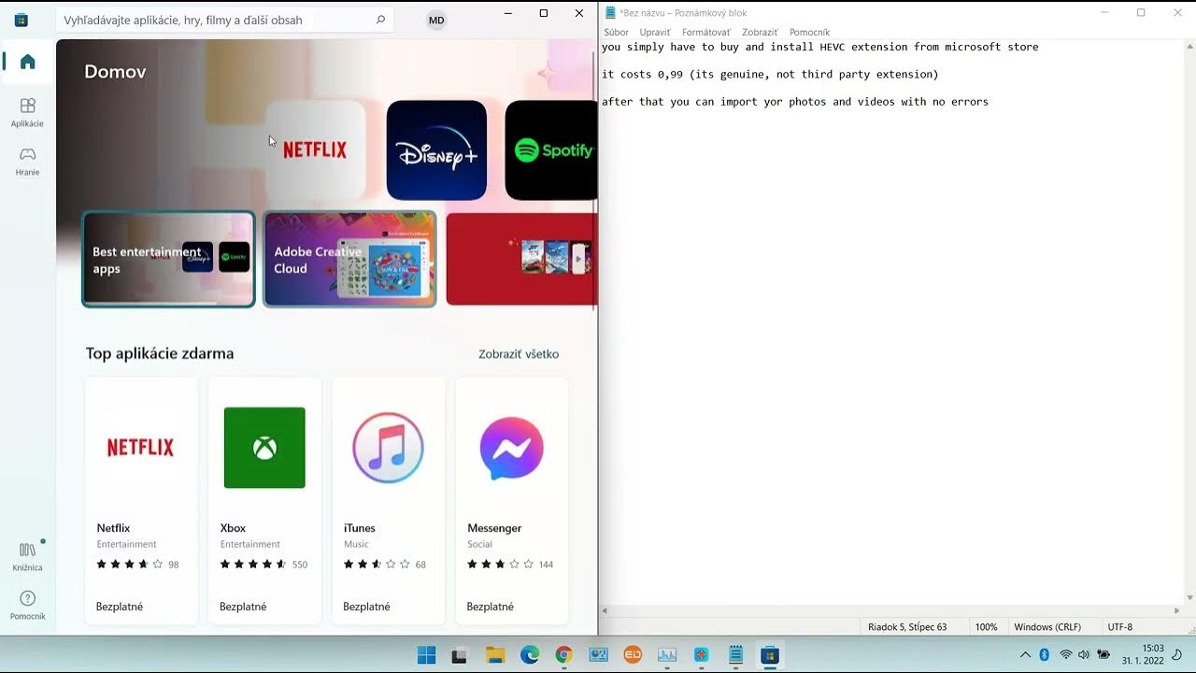
Task: Open Súbor menu in Notepad
Action: tap(616, 32)
